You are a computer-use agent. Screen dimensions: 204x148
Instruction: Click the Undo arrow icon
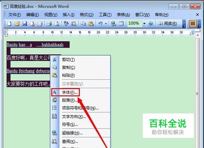point(100,24)
